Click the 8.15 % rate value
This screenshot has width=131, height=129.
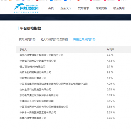pos(111,101)
